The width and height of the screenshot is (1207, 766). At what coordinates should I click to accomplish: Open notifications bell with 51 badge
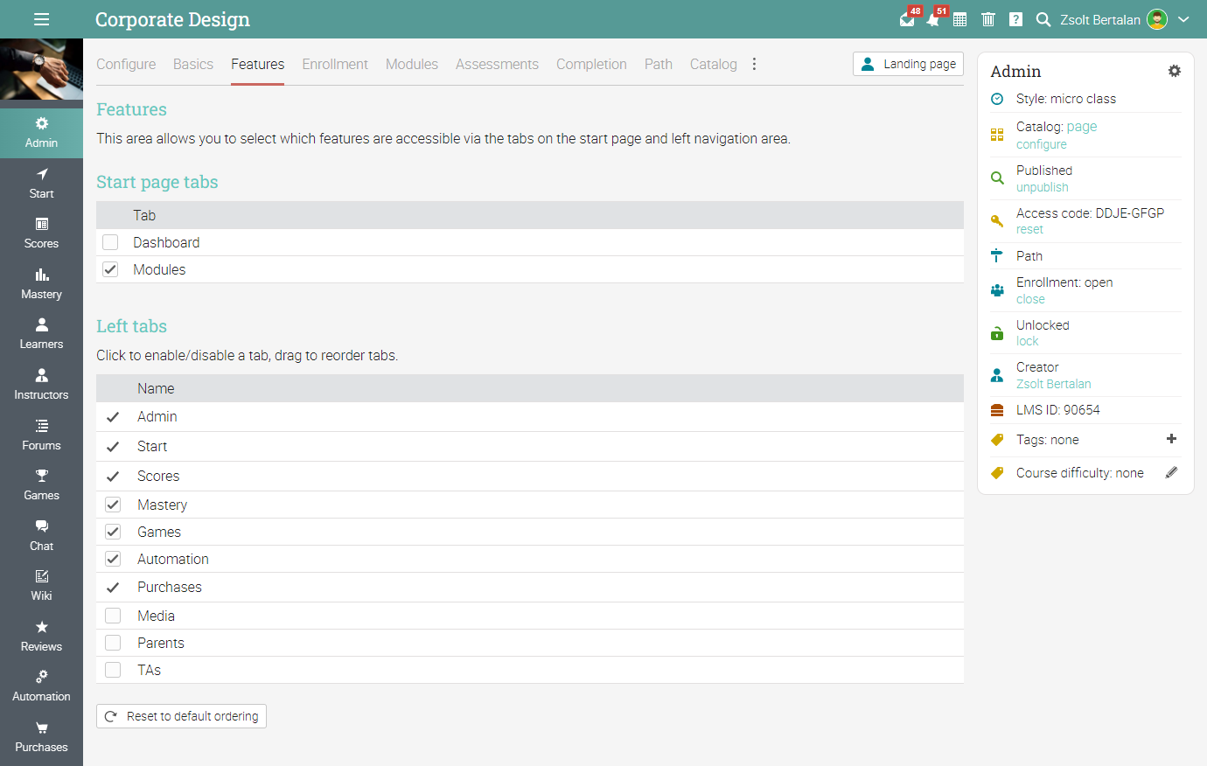point(934,18)
